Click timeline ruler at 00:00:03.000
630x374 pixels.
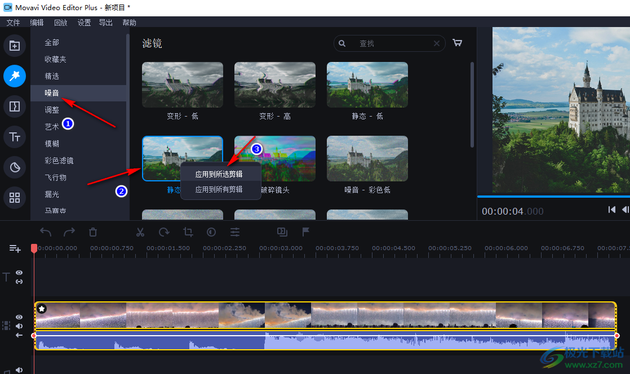281,248
